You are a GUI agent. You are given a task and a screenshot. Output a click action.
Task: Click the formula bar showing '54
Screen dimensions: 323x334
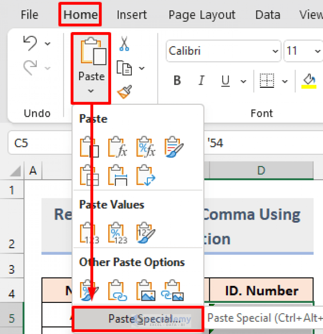(x=264, y=143)
